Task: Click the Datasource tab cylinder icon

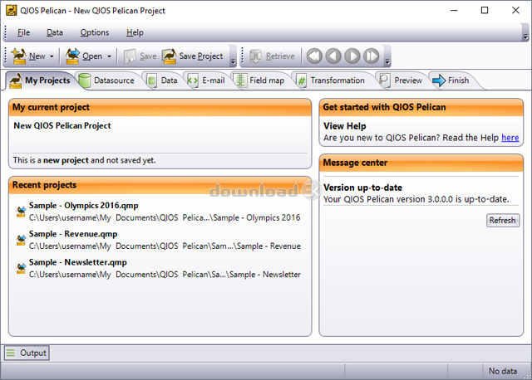Action: pos(85,80)
